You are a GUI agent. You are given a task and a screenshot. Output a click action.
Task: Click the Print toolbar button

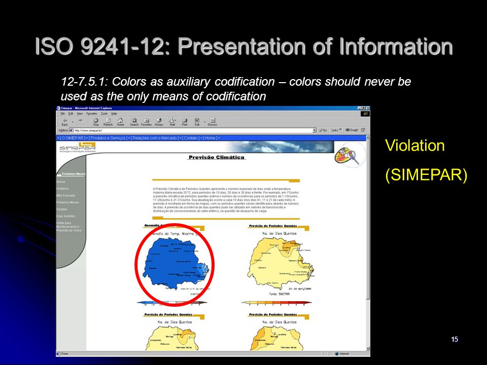pos(185,122)
